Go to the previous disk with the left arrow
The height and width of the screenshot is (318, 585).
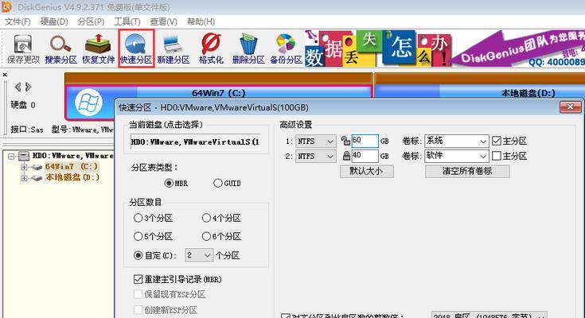click(x=18, y=87)
